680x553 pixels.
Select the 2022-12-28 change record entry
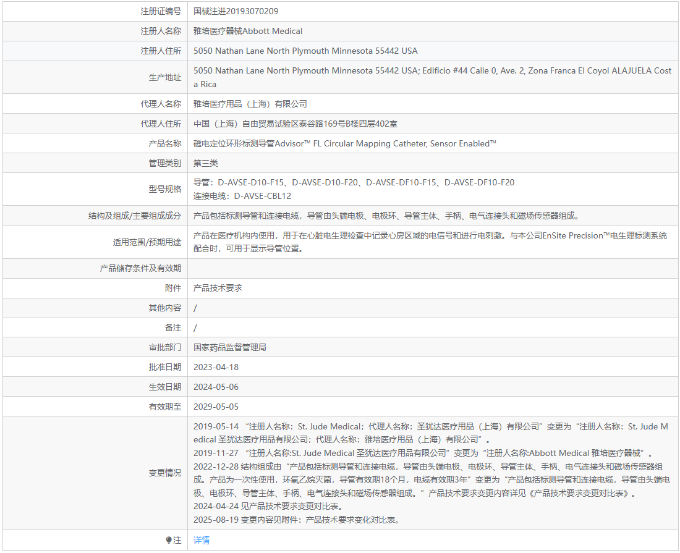click(431, 479)
